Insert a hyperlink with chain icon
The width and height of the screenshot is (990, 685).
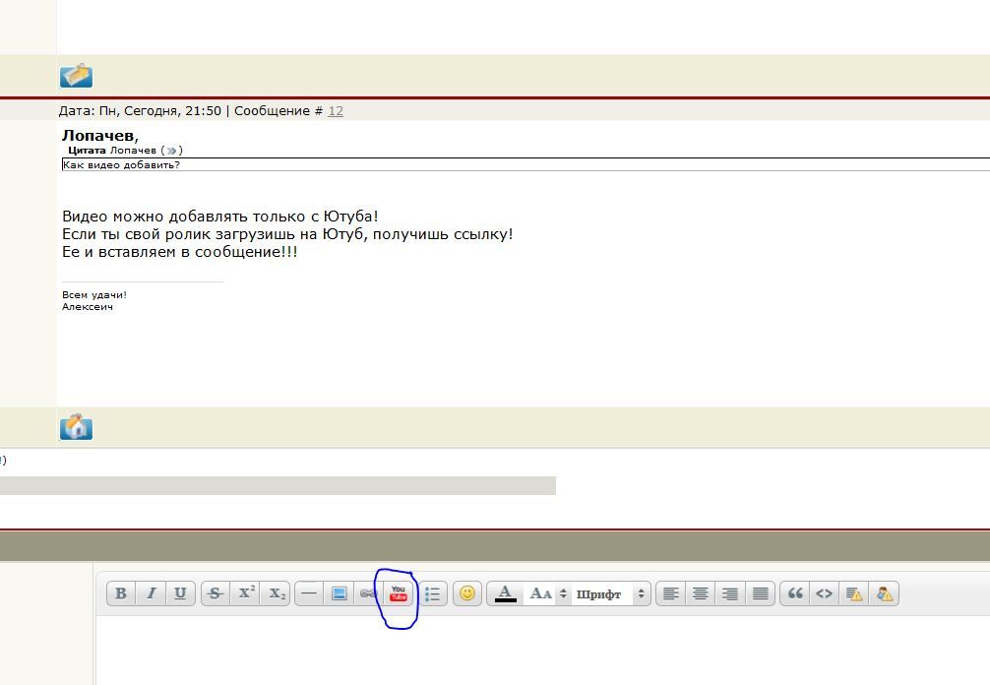368,593
